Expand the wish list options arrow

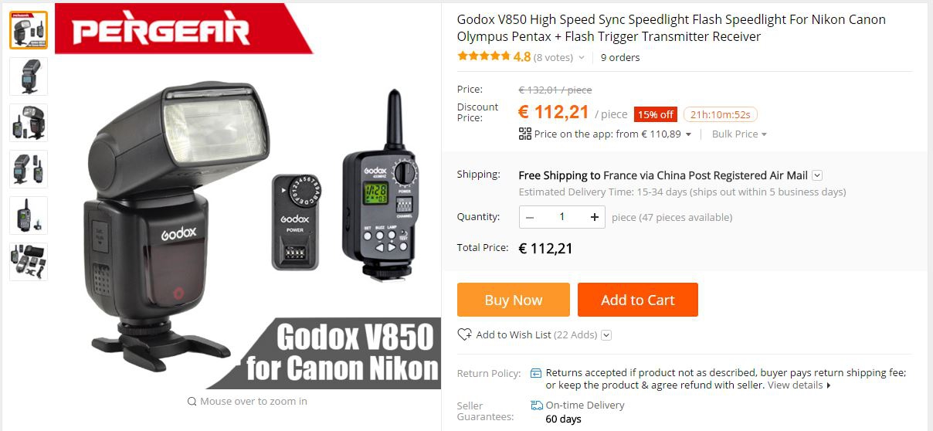coord(606,334)
